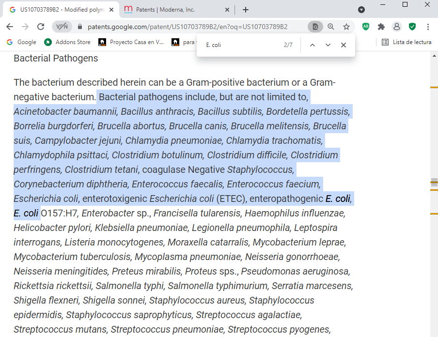Bookmark this page with the star icon
Screen dimensions: 438x337
(346, 27)
